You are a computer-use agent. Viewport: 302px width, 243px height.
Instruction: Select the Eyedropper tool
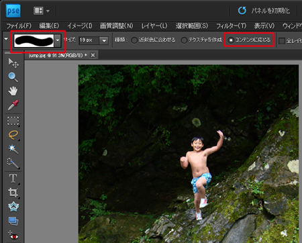[x=13, y=105]
